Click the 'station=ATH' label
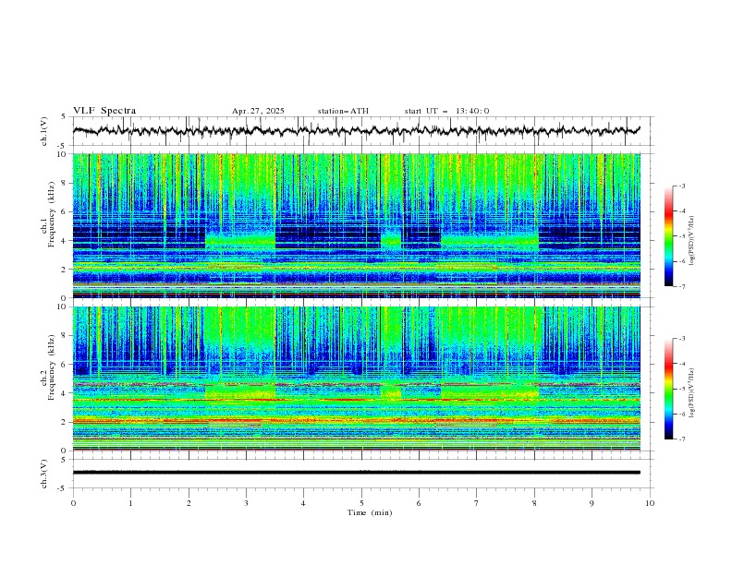This screenshot has height=565, width=732. click(x=343, y=111)
